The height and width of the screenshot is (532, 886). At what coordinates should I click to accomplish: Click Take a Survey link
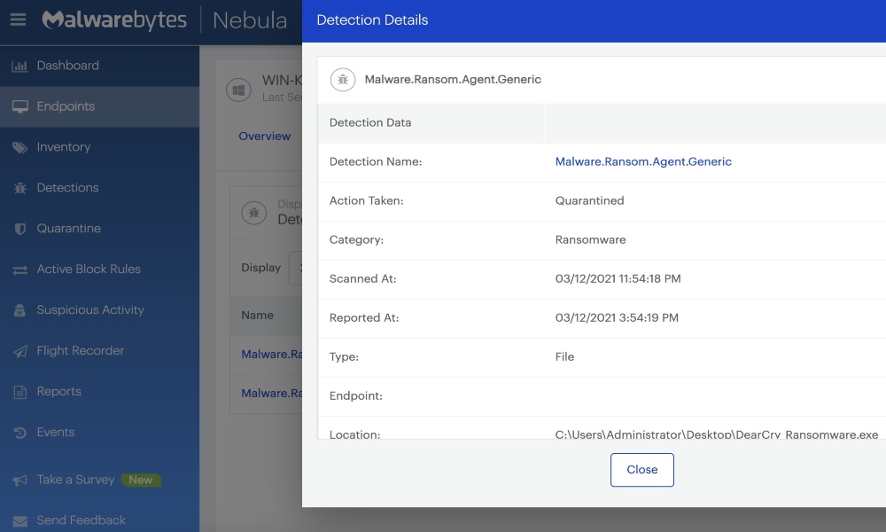click(x=75, y=480)
